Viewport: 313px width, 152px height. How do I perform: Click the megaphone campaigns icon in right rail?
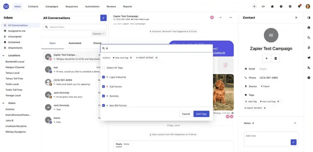pyautogui.click(x=309, y=57)
